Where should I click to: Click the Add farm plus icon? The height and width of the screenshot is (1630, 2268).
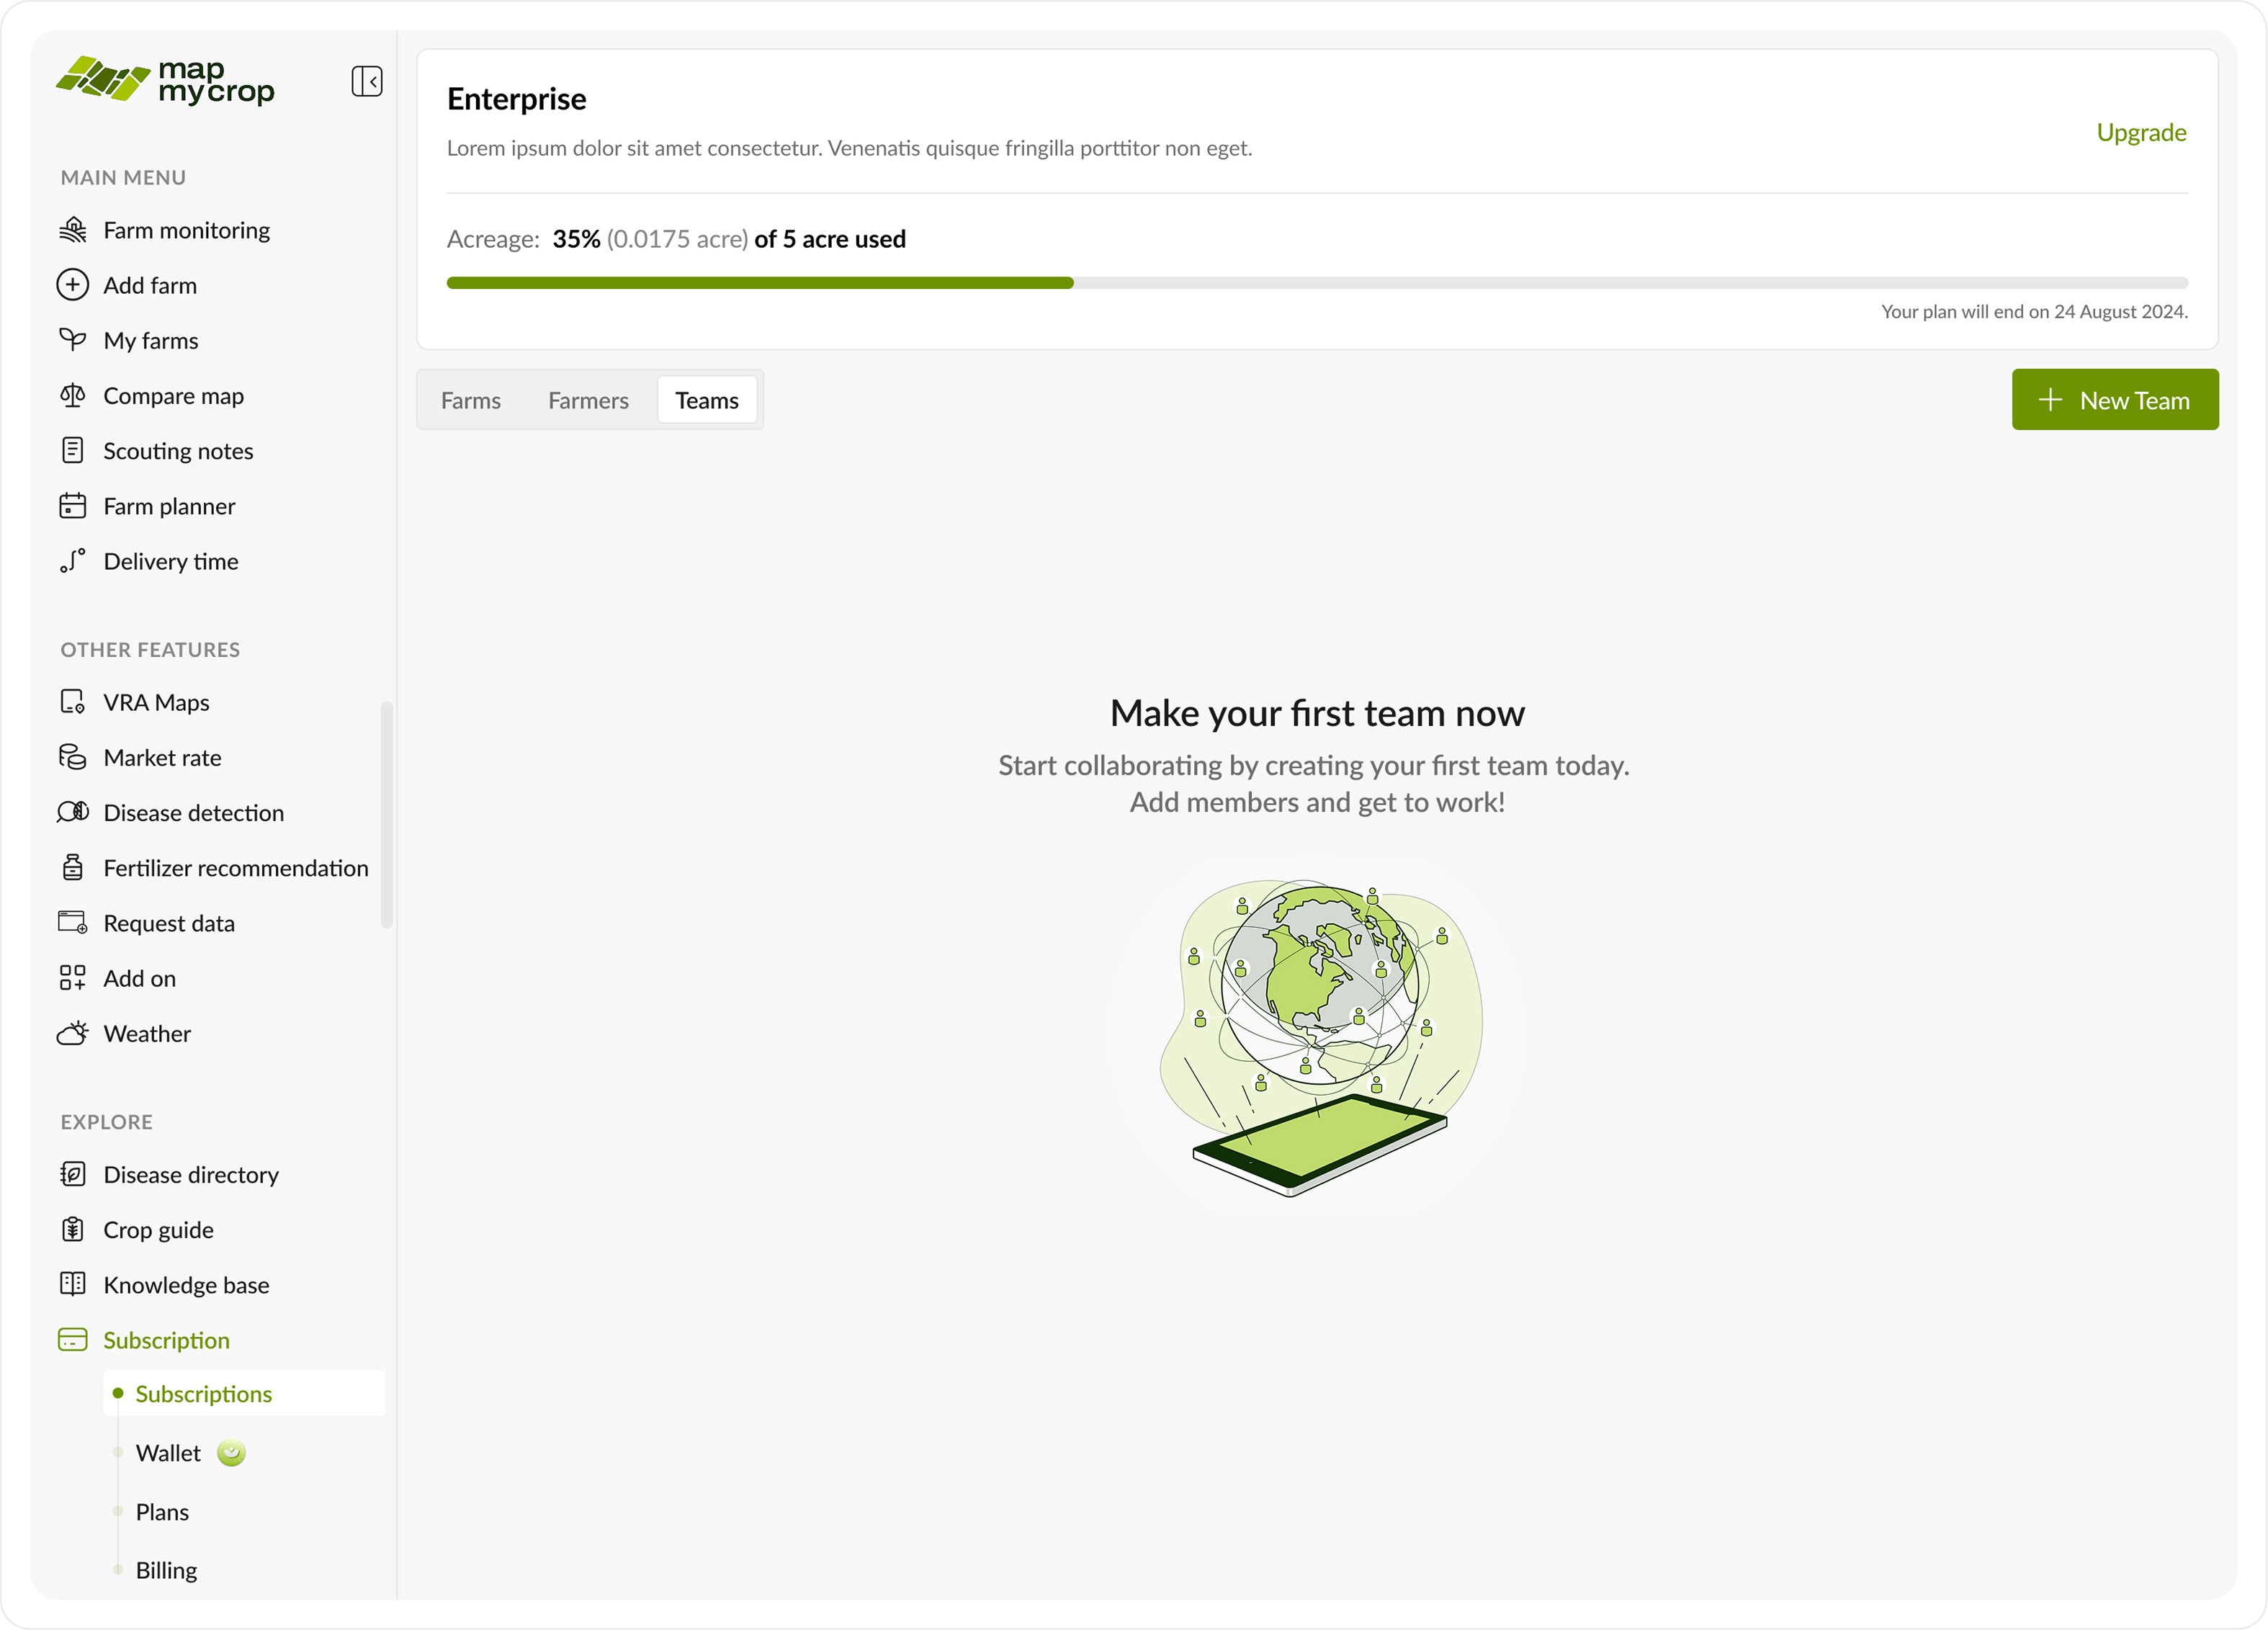tap(72, 285)
